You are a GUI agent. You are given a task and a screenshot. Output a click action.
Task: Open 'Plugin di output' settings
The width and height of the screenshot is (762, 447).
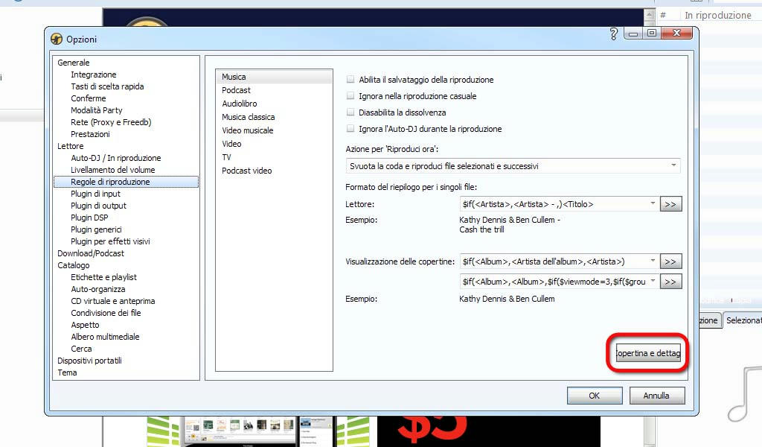pos(98,206)
